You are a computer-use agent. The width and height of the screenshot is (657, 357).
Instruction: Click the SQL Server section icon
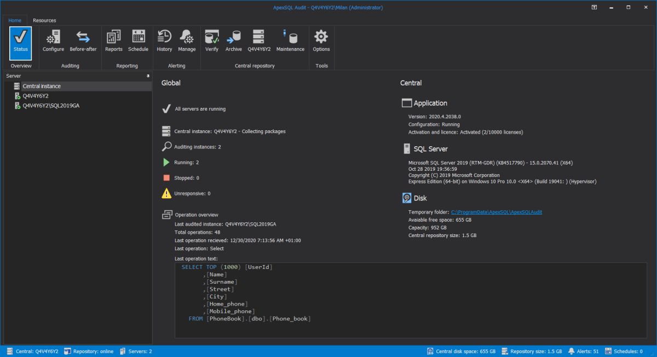(x=407, y=148)
